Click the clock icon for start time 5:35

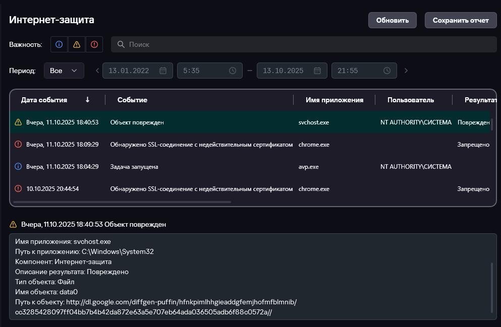click(x=233, y=71)
